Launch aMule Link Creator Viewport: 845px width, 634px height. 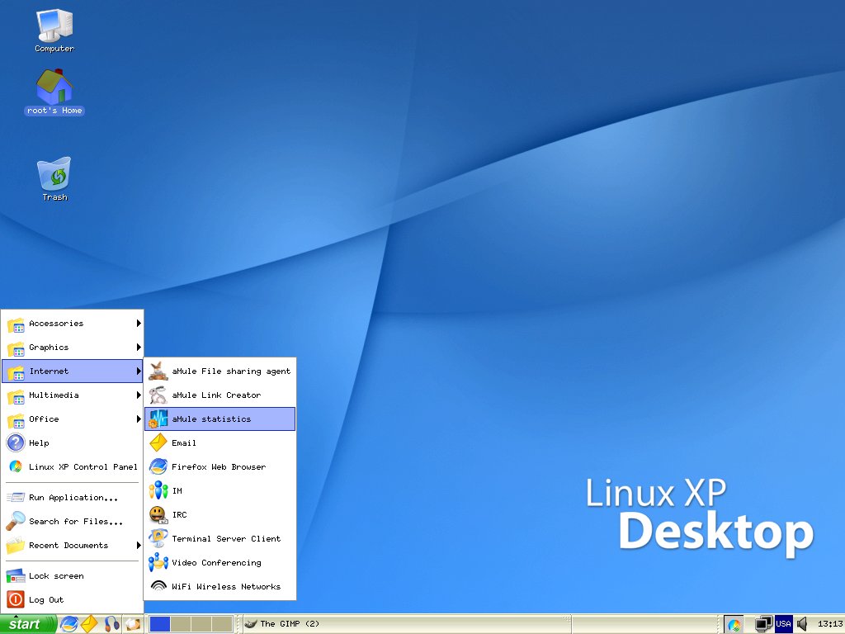coord(220,395)
